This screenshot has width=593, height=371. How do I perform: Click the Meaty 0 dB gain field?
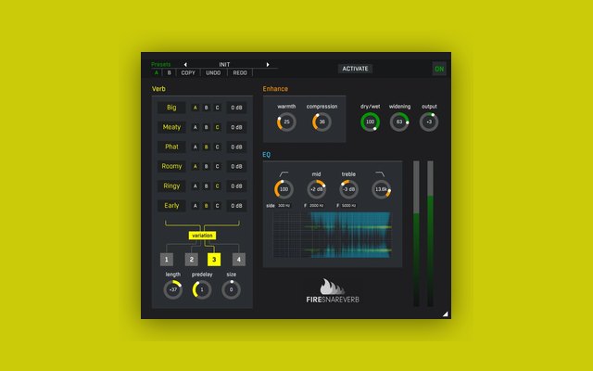point(236,127)
